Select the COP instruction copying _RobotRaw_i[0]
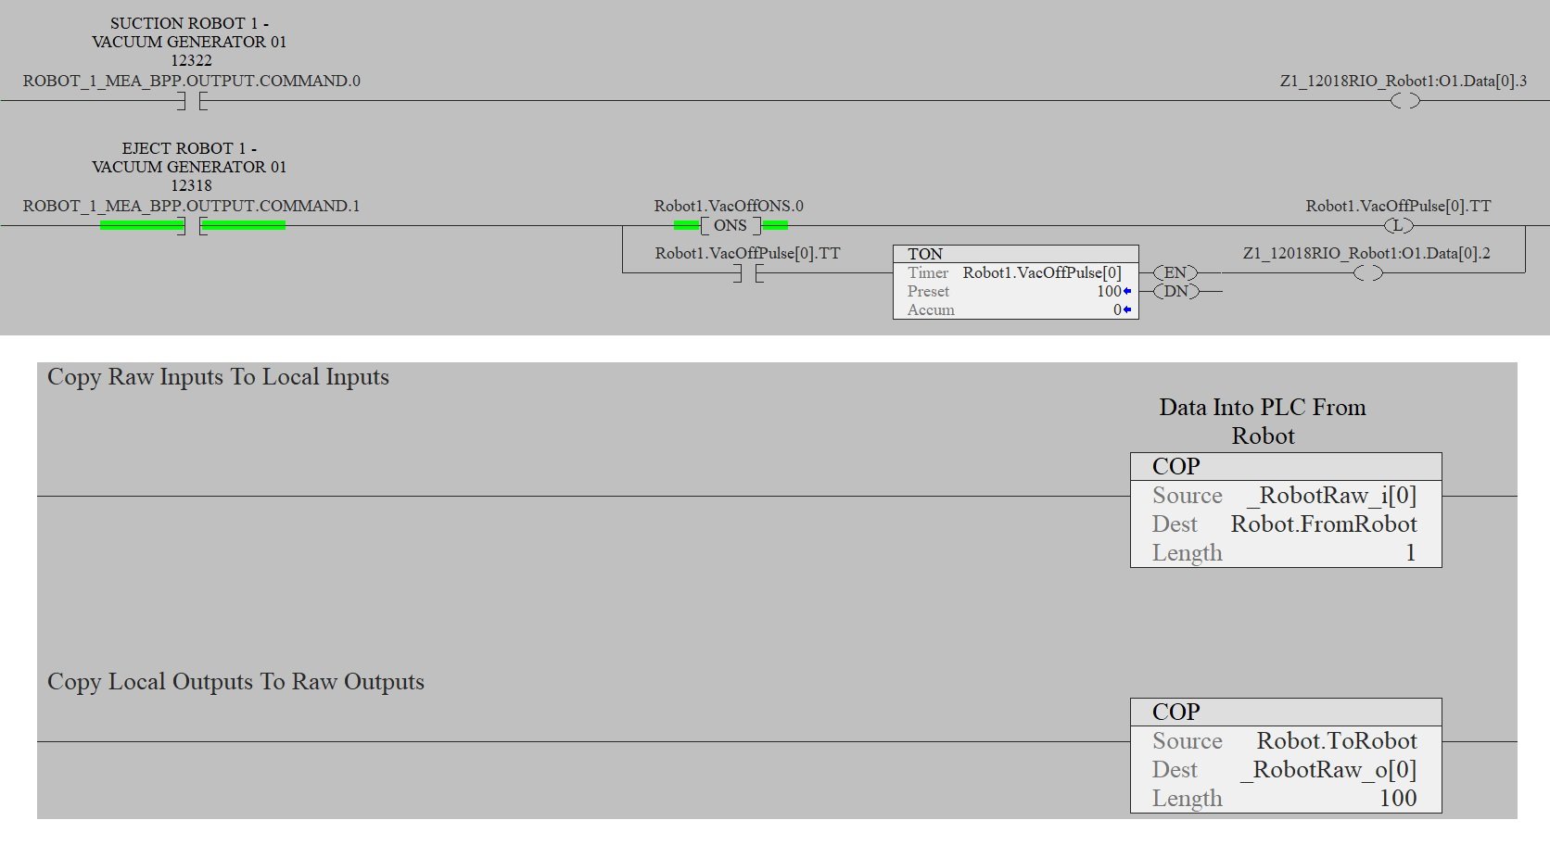 [1285, 510]
